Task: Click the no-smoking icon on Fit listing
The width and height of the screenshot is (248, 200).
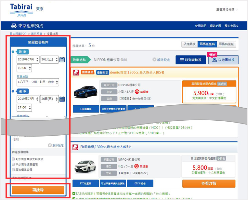Action: point(137,166)
